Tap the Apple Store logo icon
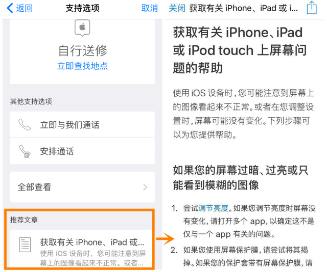 82,28
